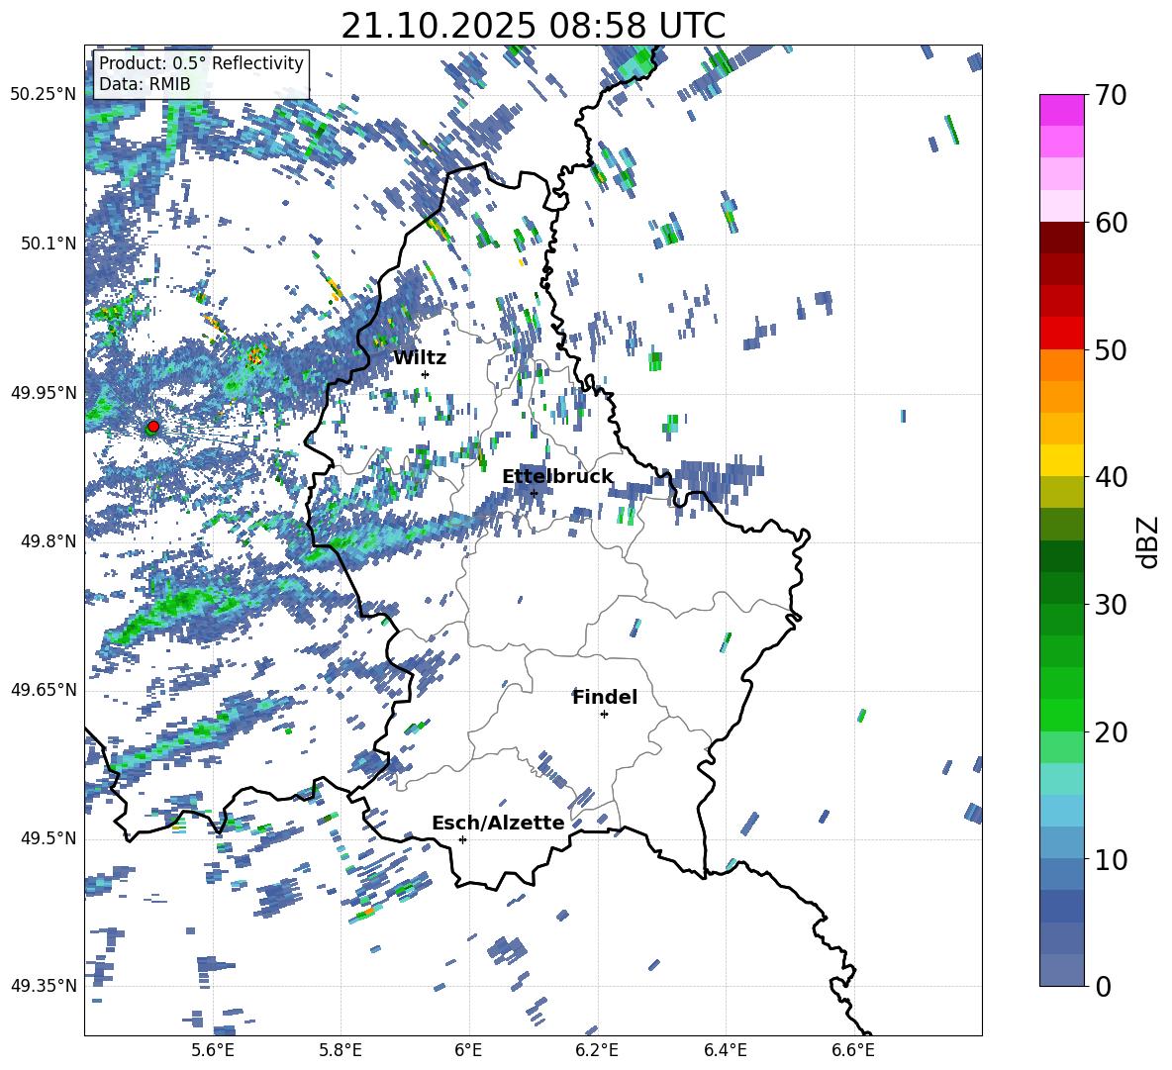Click the 49.8°N latitude label
Screen dimensions: 1172x1070
click(x=48, y=541)
